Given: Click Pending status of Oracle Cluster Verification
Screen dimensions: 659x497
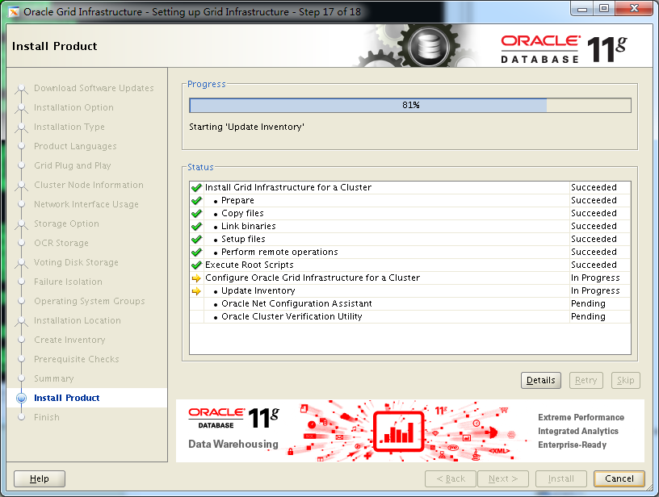Looking at the screenshot, I should 588,316.
